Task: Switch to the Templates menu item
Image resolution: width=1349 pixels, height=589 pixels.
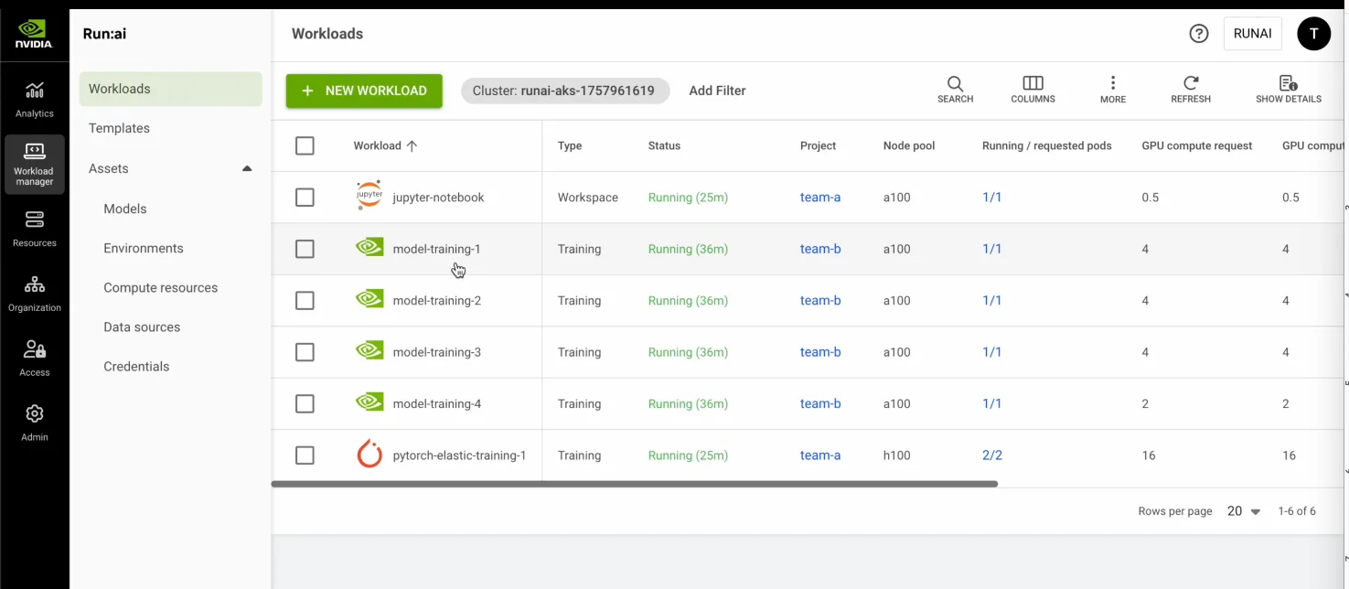Action: (120, 128)
